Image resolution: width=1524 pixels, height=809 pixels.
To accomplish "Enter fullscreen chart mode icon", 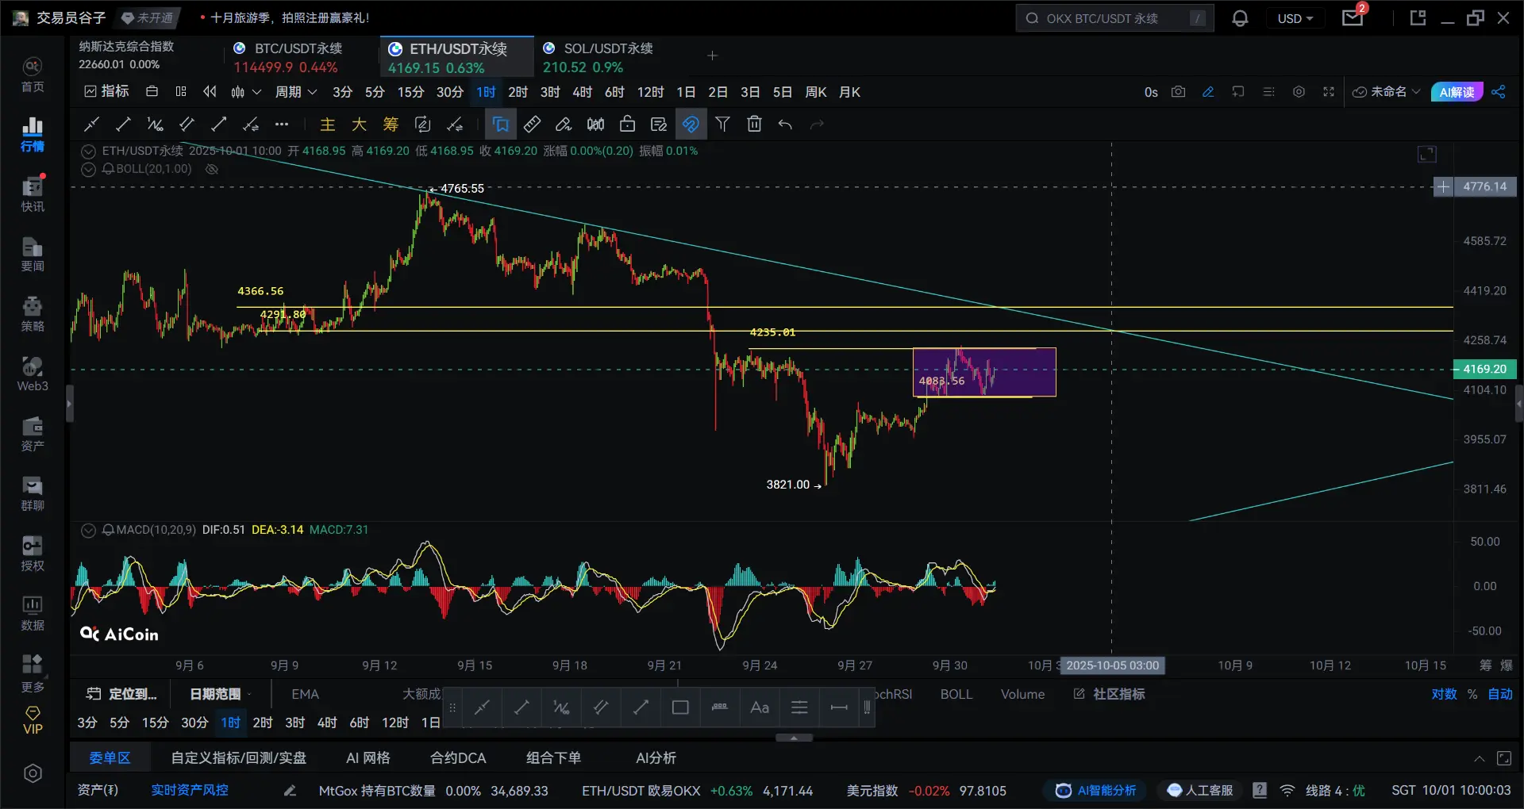I will [1329, 92].
